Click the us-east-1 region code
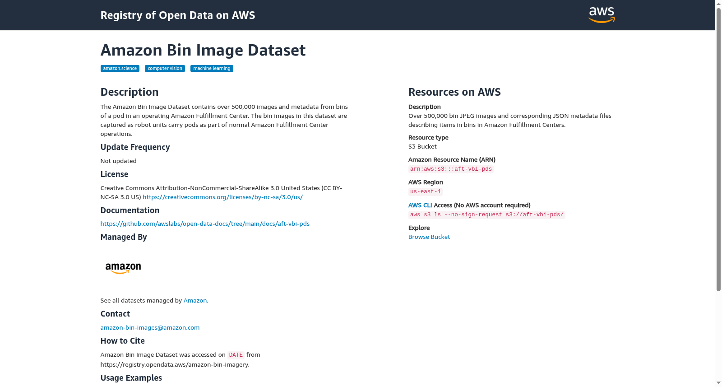 pos(426,192)
